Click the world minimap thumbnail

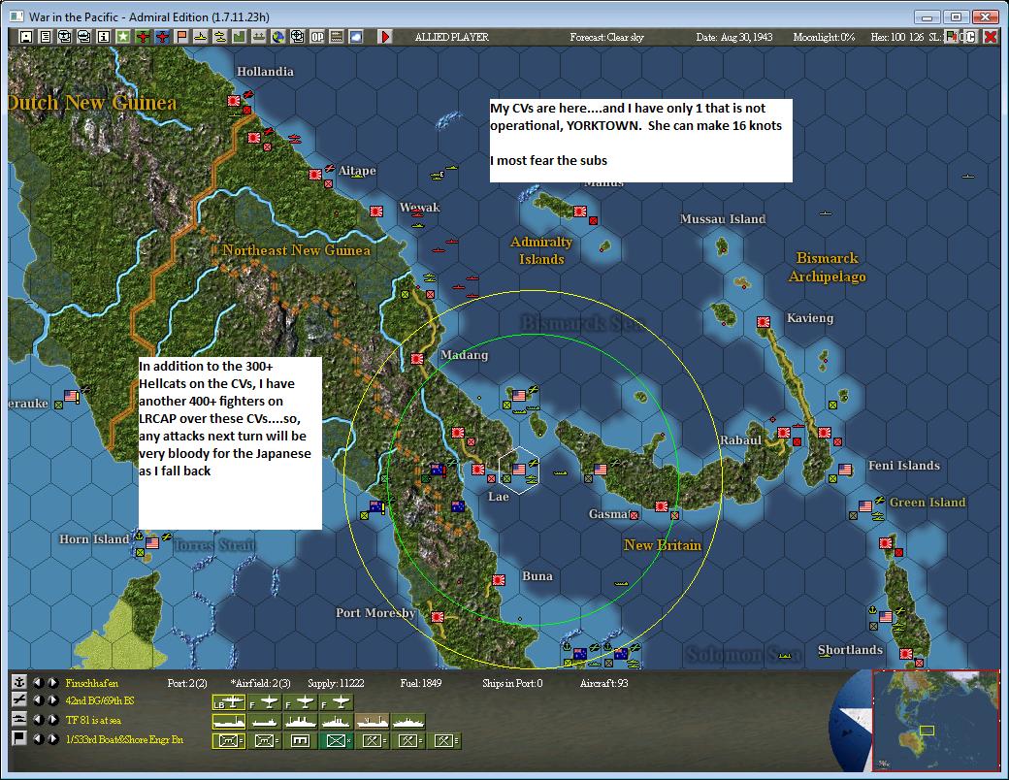click(935, 720)
